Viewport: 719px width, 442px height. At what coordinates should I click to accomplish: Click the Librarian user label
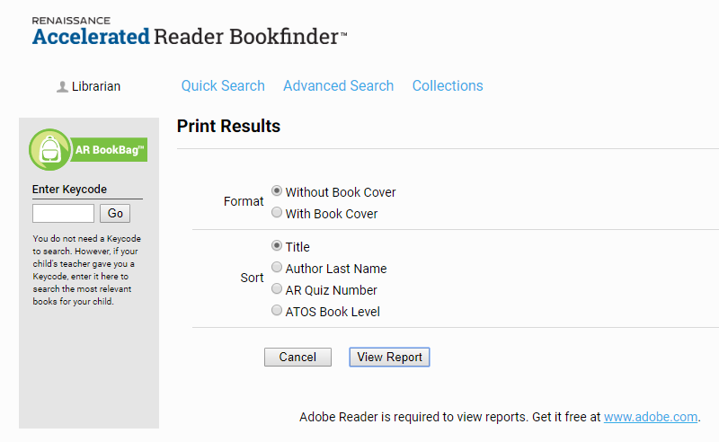[96, 86]
